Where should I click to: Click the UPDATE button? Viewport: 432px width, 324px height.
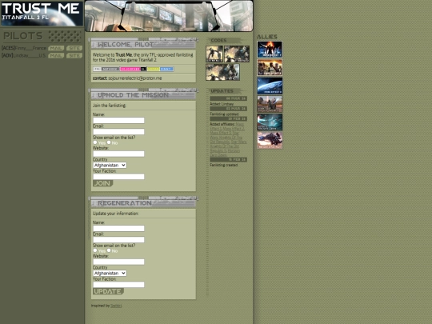[x=108, y=291]
